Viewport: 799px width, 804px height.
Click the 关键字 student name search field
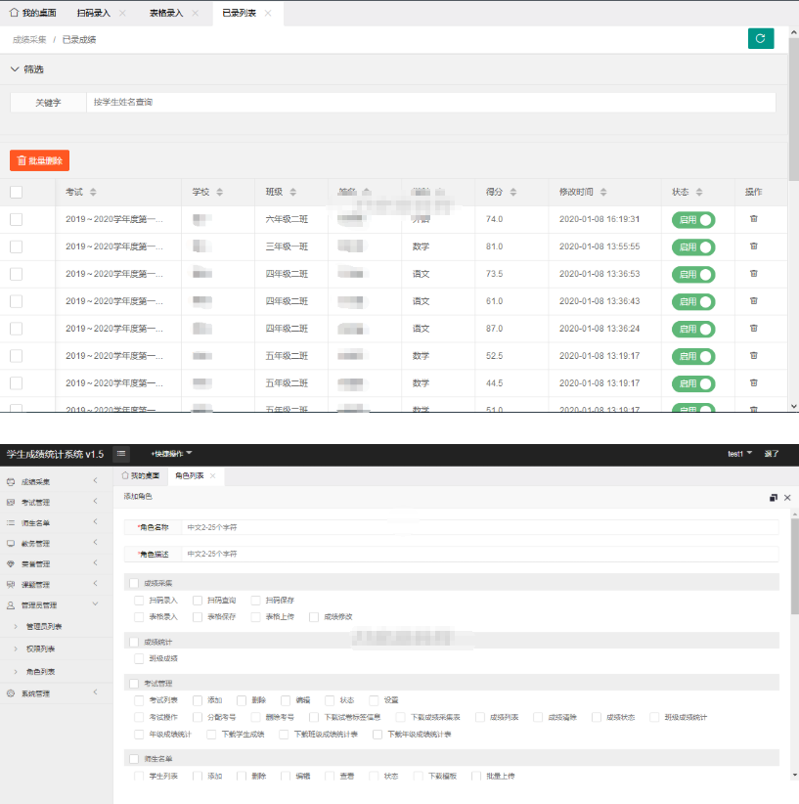(x=430, y=102)
